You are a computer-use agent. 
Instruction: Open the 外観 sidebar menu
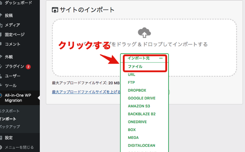click(9, 57)
